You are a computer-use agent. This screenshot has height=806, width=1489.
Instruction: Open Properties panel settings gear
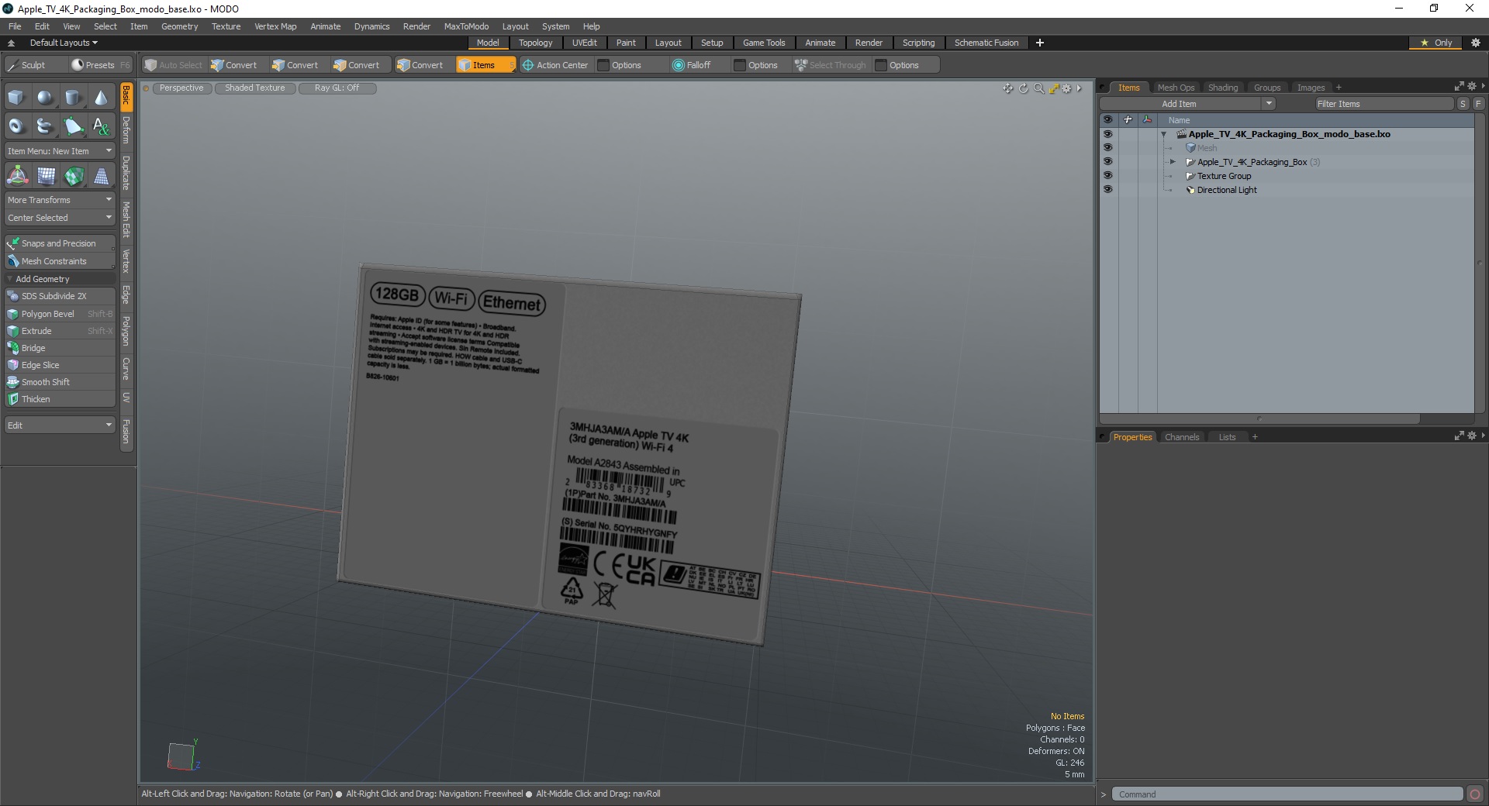point(1471,436)
